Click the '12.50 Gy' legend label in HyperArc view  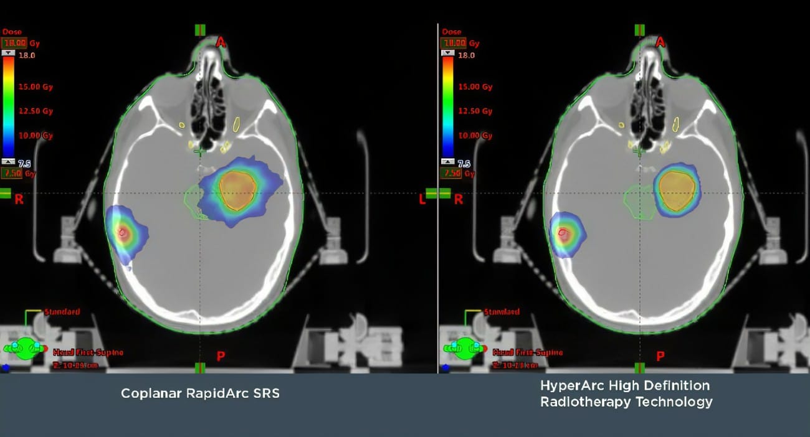click(x=475, y=111)
